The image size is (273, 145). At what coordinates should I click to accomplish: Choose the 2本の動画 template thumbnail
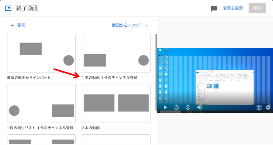pos(116,103)
